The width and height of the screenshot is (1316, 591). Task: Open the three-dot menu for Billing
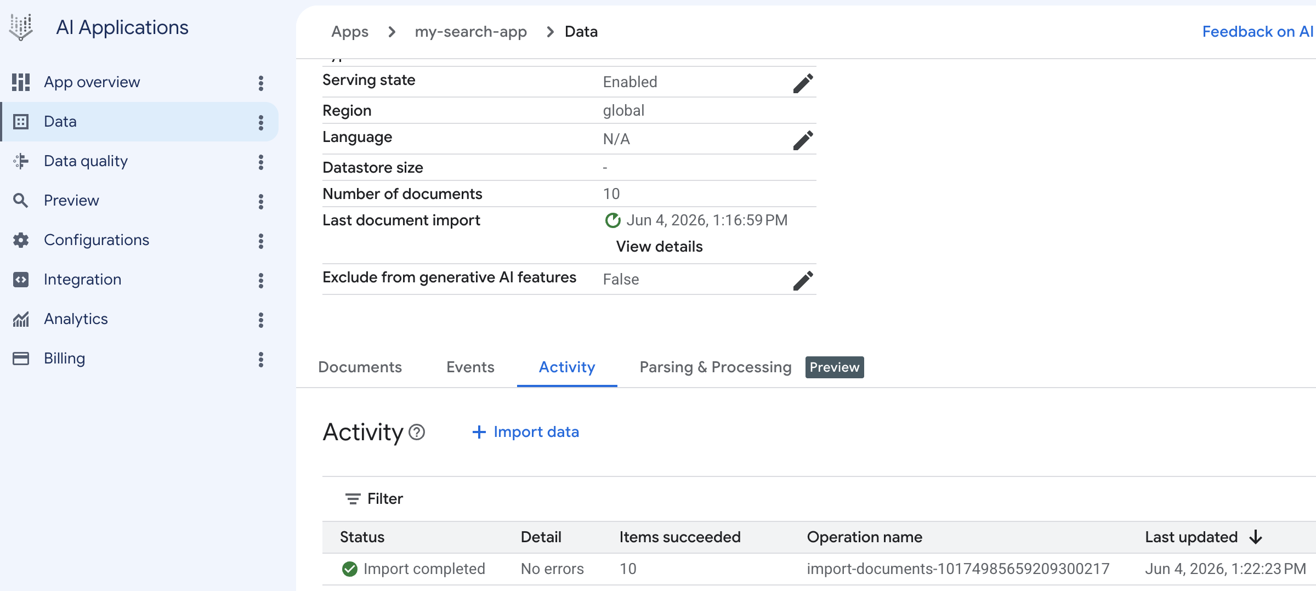pos(261,359)
